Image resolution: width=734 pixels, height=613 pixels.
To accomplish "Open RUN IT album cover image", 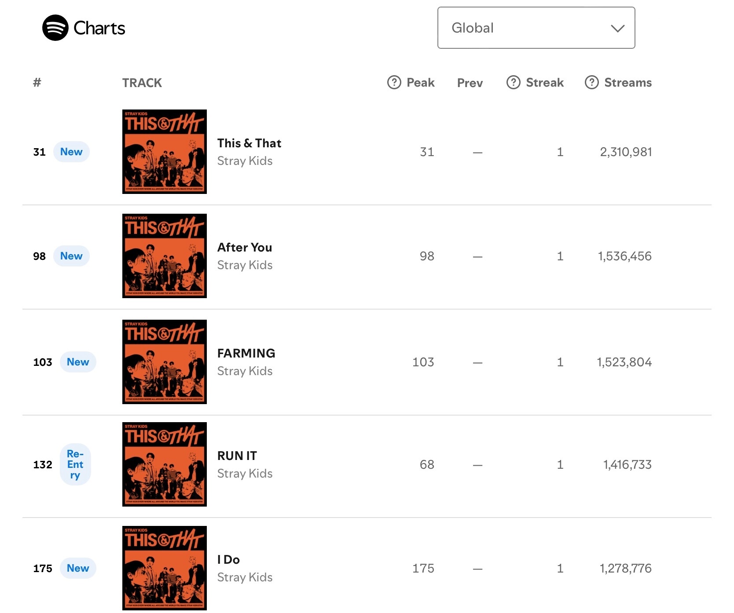I will click(x=165, y=464).
